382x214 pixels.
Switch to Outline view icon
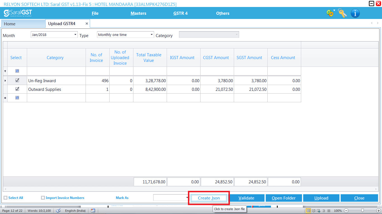[x=324, y=211]
